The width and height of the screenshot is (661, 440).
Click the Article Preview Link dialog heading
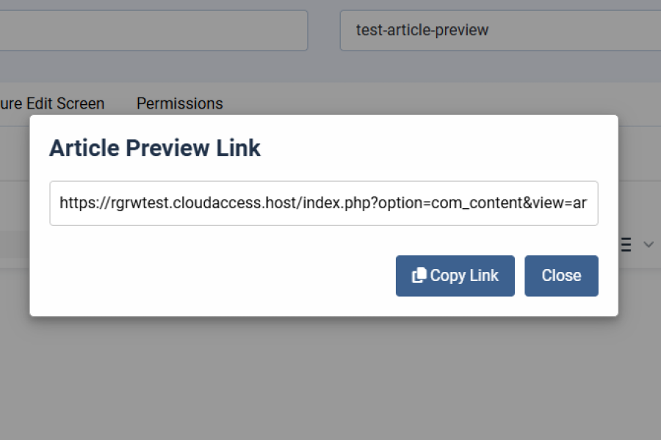(154, 147)
